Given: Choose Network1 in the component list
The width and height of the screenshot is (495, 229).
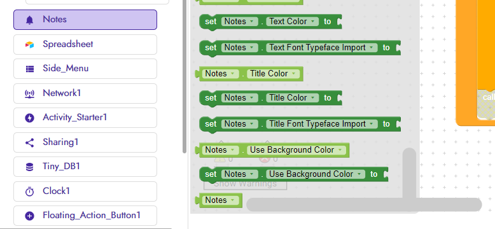Looking at the screenshot, I should (85, 94).
